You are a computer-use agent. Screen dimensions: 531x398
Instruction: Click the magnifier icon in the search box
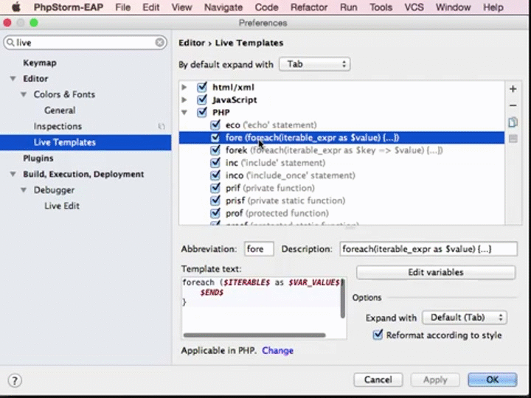pyautogui.click(x=10, y=42)
